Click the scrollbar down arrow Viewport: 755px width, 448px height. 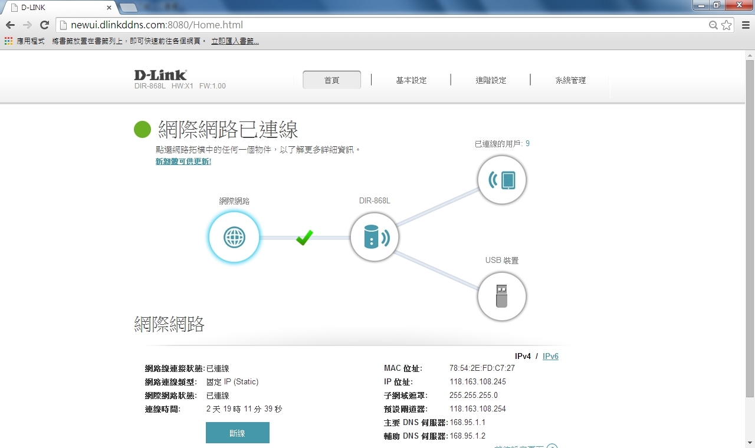pyautogui.click(x=750, y=442)
